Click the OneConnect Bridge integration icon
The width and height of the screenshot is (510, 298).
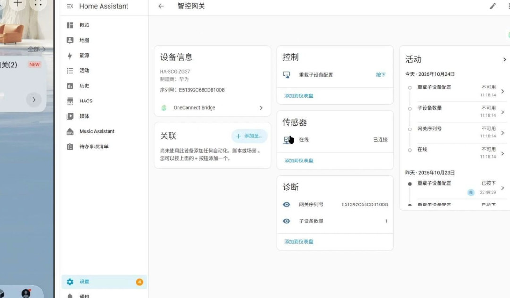[x=164, y=108]
